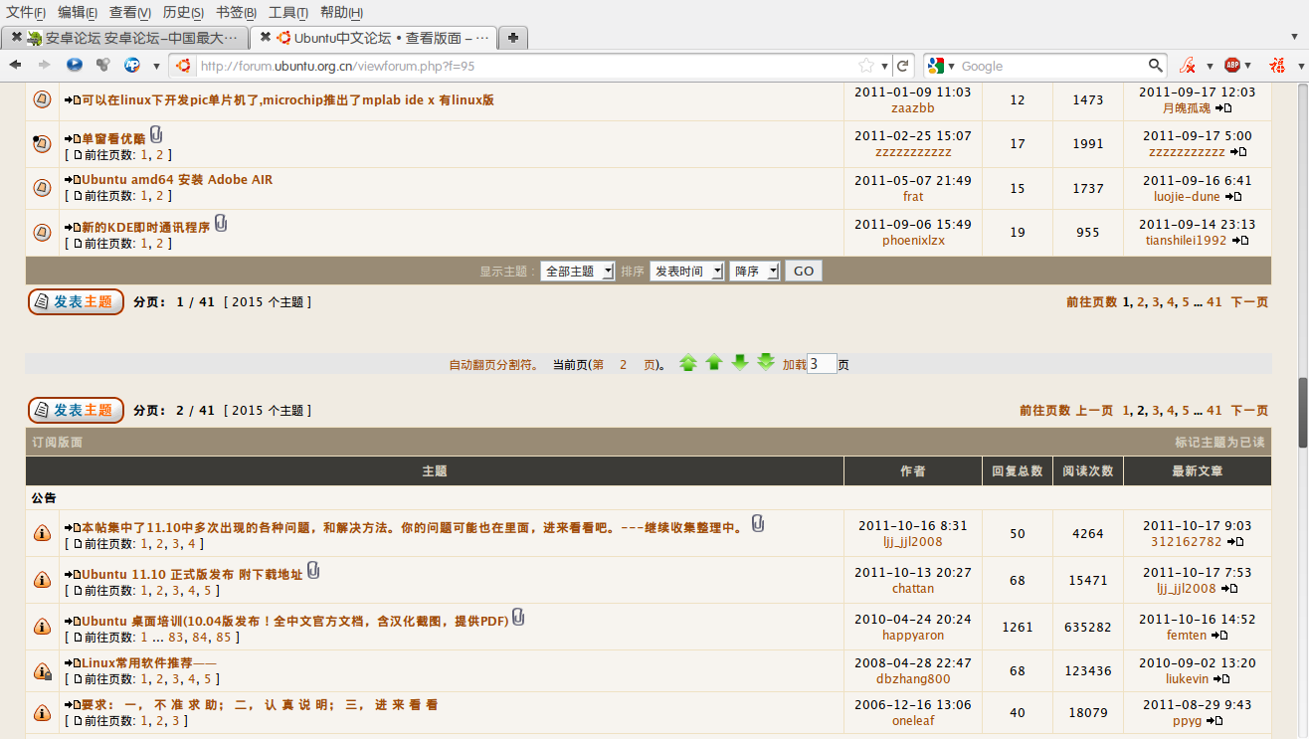The height and width of the screenshot is (739, 1309).
Task: View latest post icon beside tianshilei1992
Action: click(x=1238, y=241)
